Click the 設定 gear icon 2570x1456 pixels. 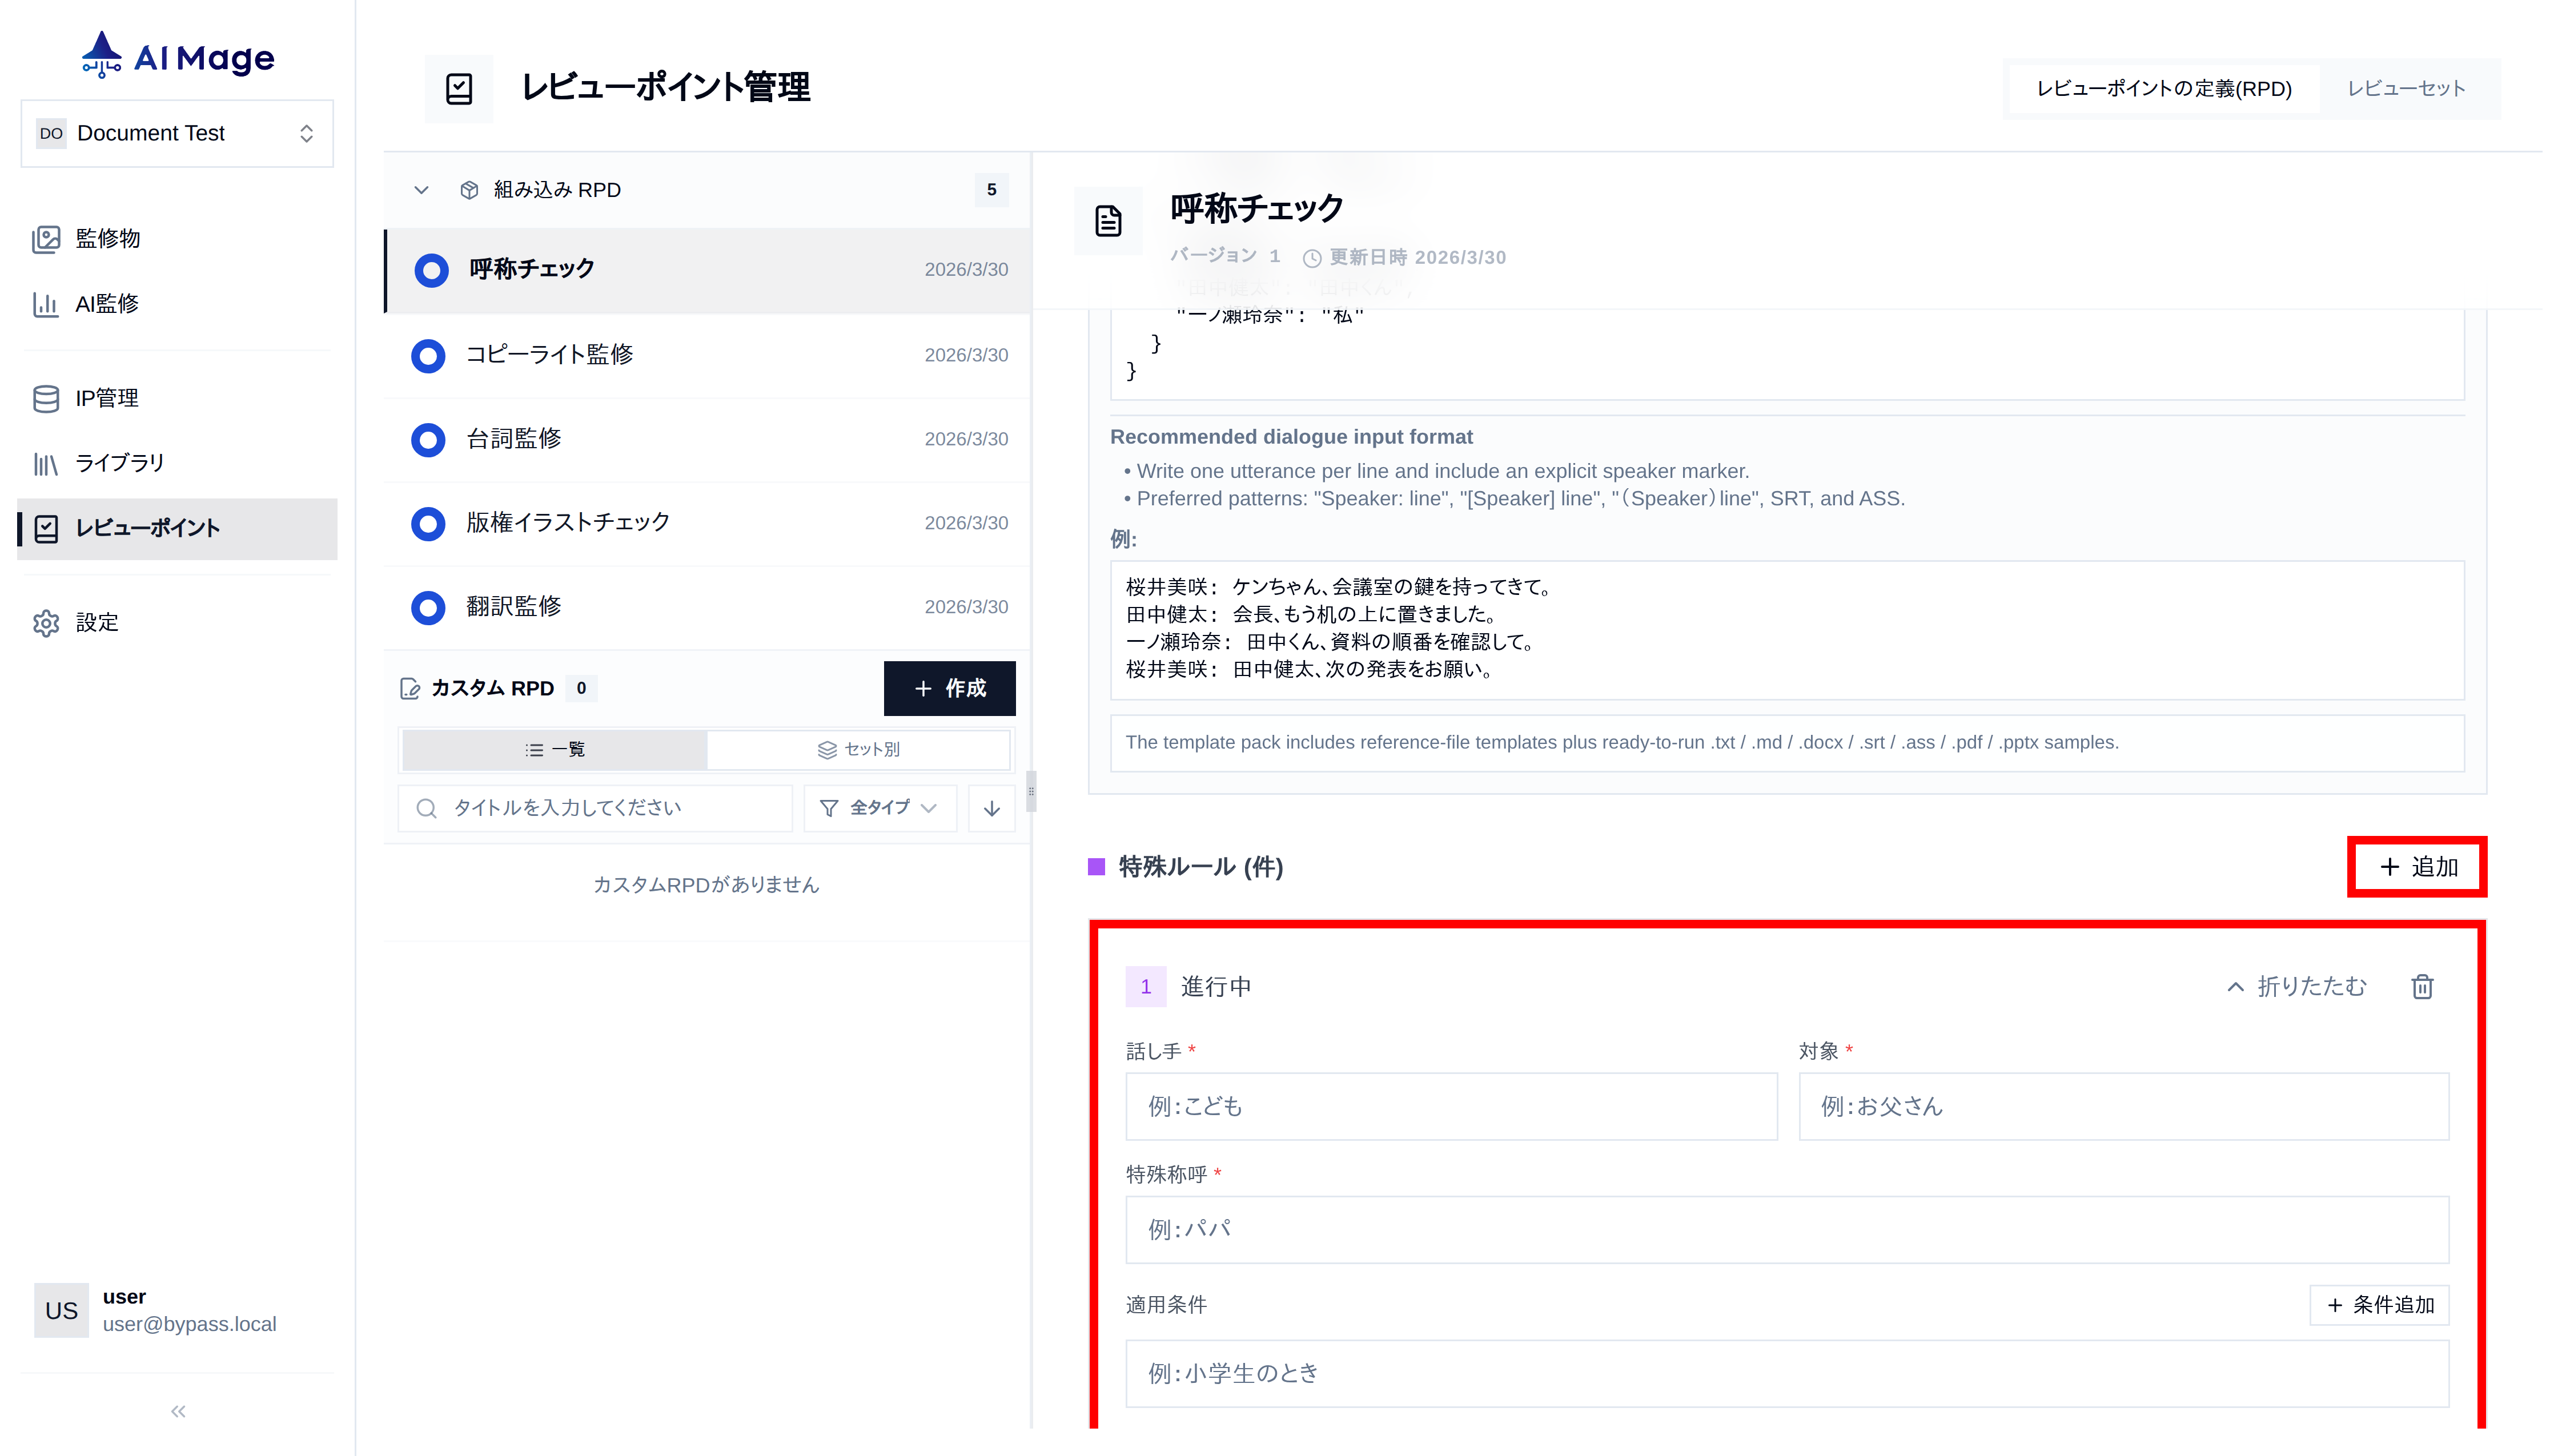pyautogui.click(x=46, y=623)
